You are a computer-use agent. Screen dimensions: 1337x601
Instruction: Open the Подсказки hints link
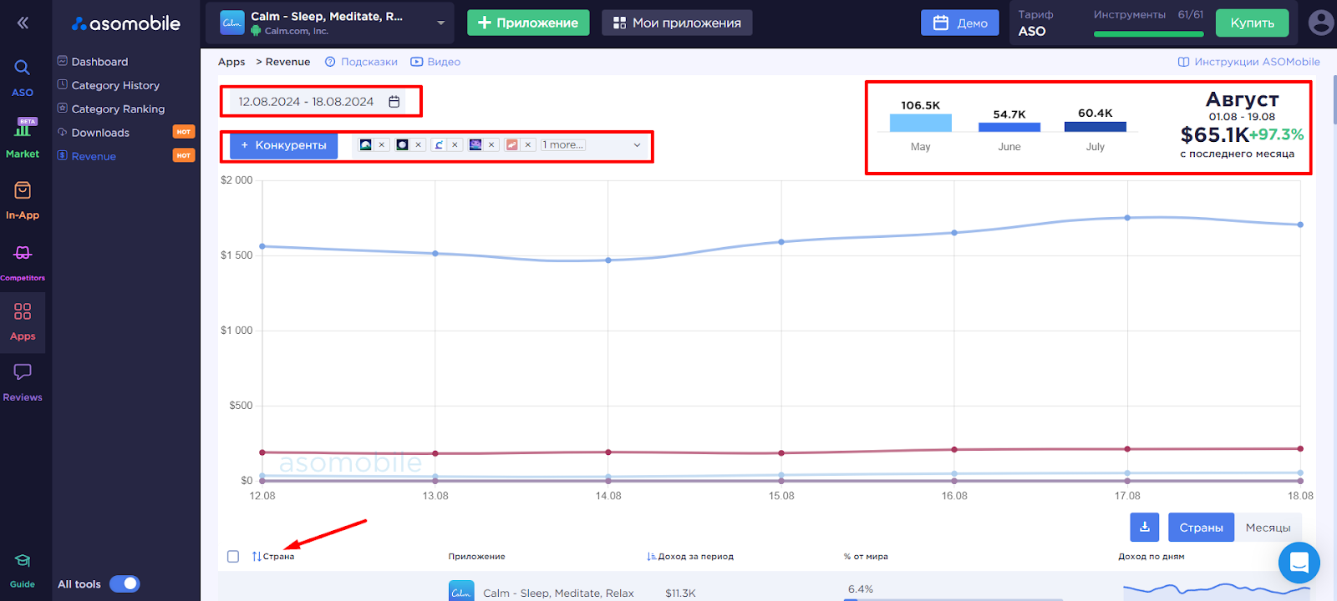361,62
